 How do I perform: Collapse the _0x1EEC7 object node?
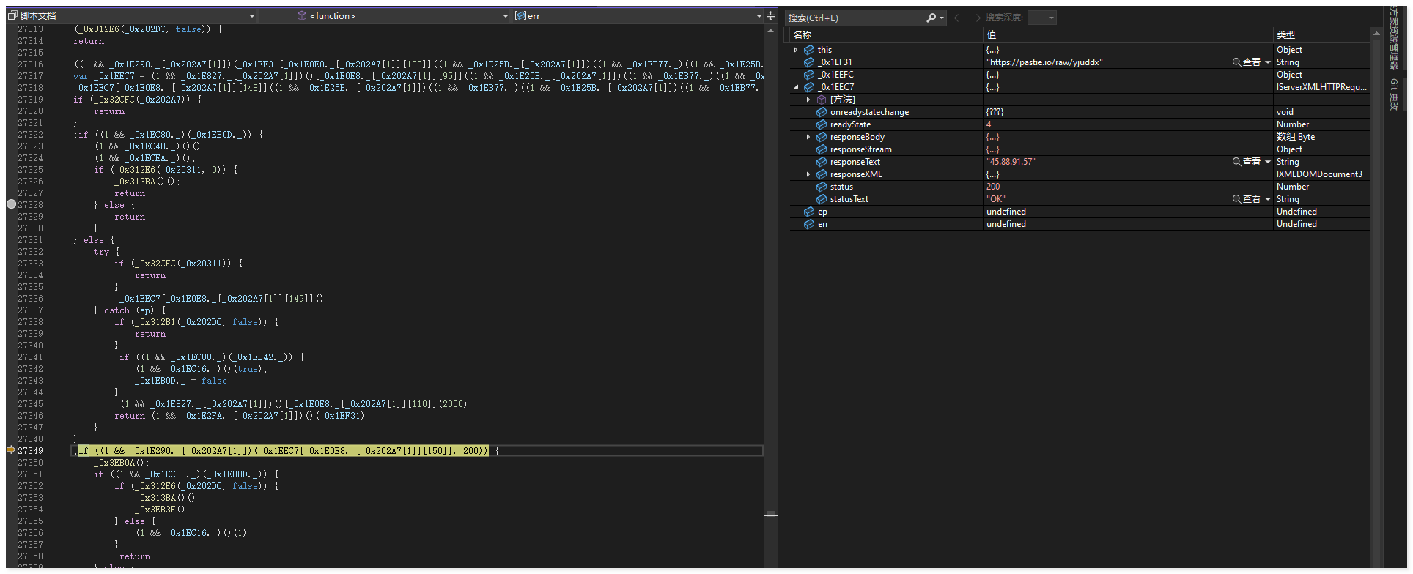tap(796, 87)
